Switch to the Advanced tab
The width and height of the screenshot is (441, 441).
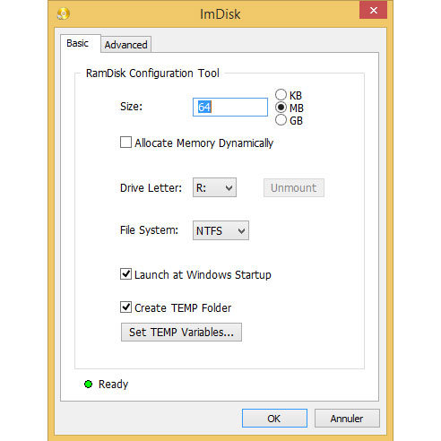pos(125,45)
